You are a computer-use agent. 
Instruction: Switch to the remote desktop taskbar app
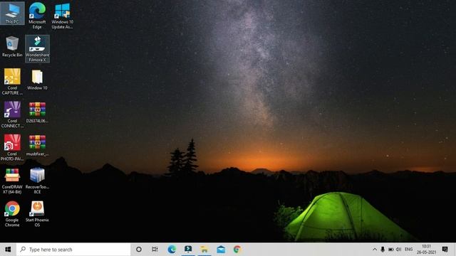(x=188, y=250)
